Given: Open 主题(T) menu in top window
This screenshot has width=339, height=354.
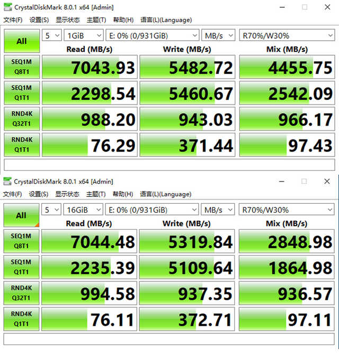Looking at the screenshot, I should tap(96, 20).
